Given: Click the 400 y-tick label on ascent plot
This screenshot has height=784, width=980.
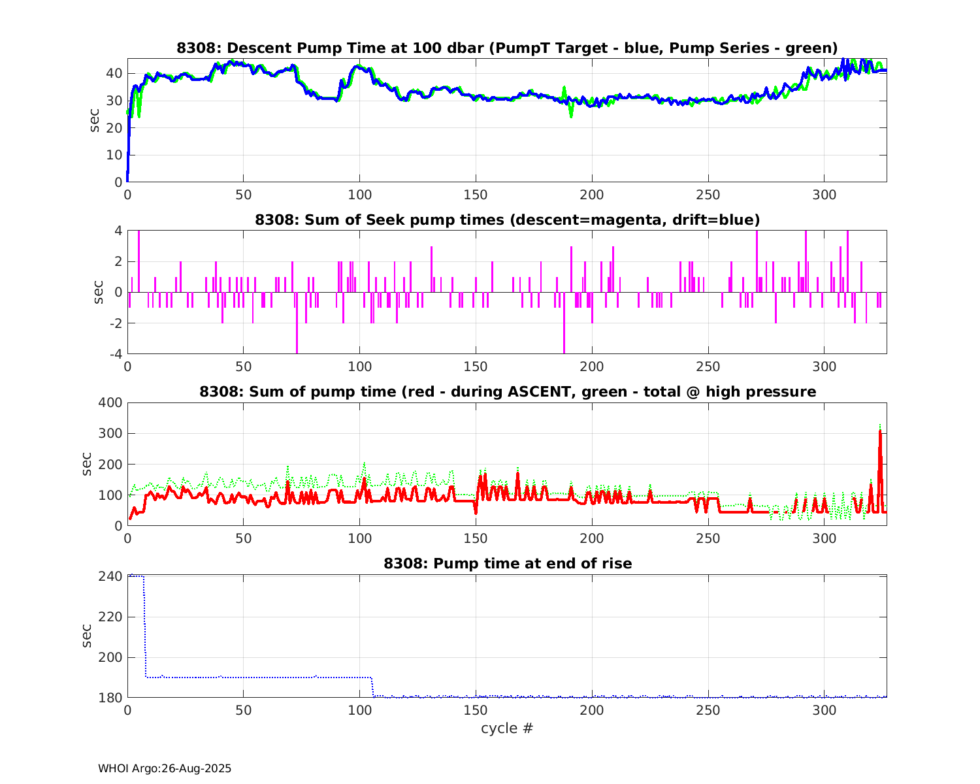Looking at the screenshot, I should (111, 402).
